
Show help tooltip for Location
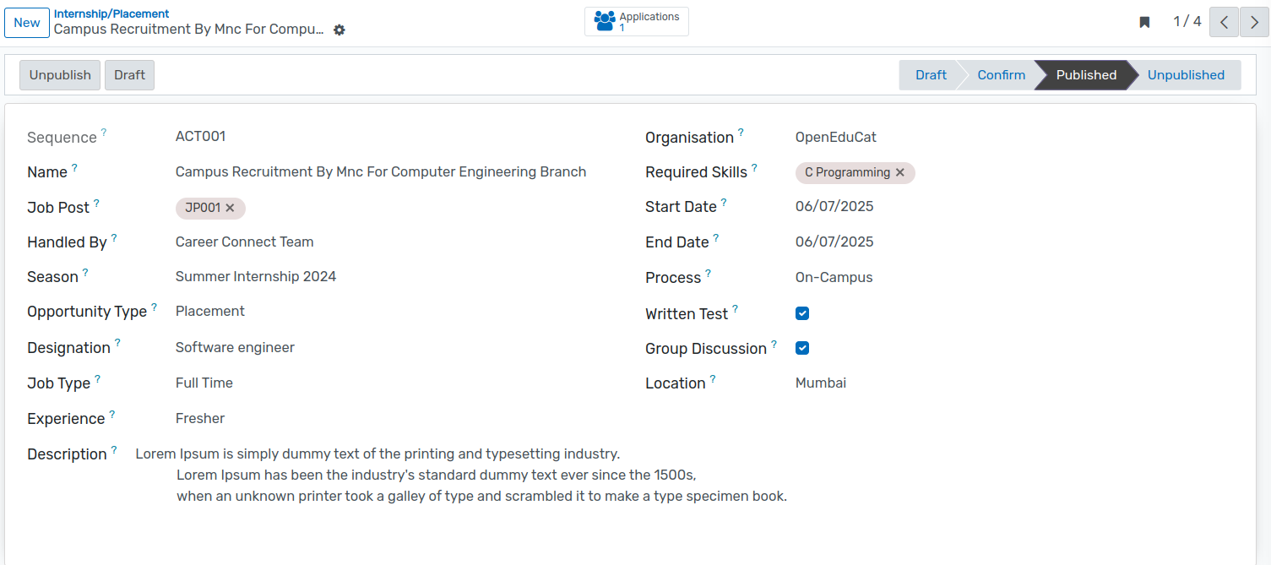(713, 379)
